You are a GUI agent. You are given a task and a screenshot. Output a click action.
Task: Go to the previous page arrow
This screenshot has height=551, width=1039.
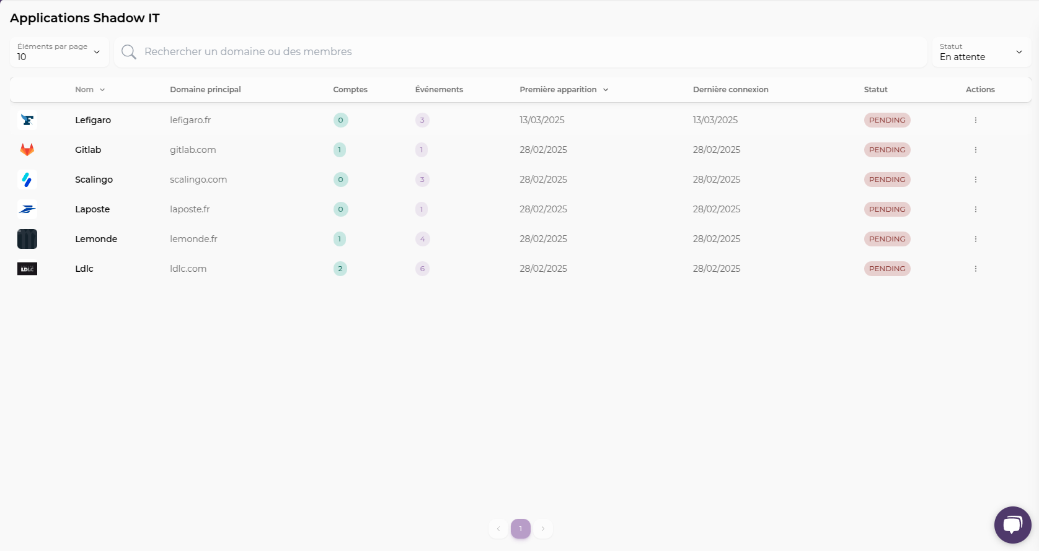point(498,529)
